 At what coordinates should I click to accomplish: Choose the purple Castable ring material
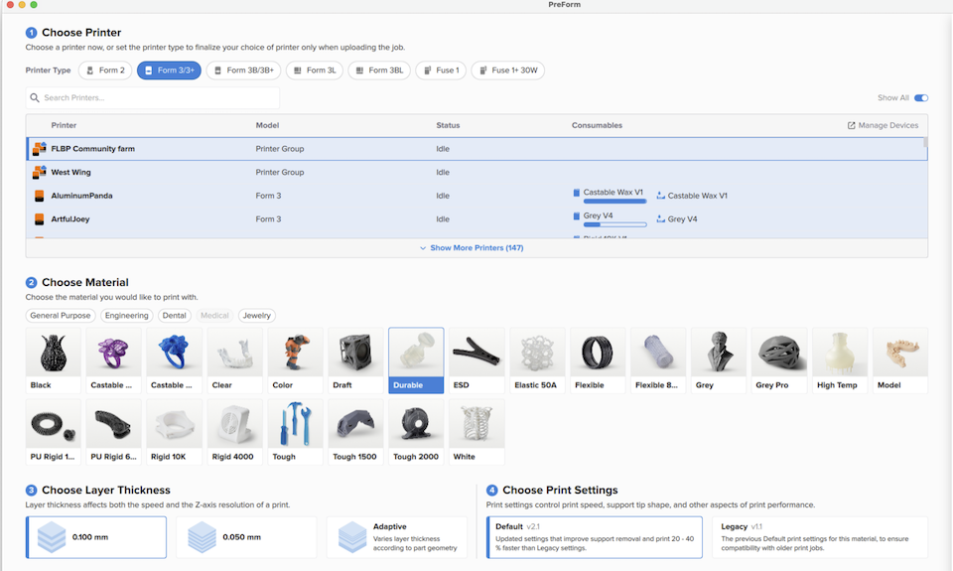(113, 360)
